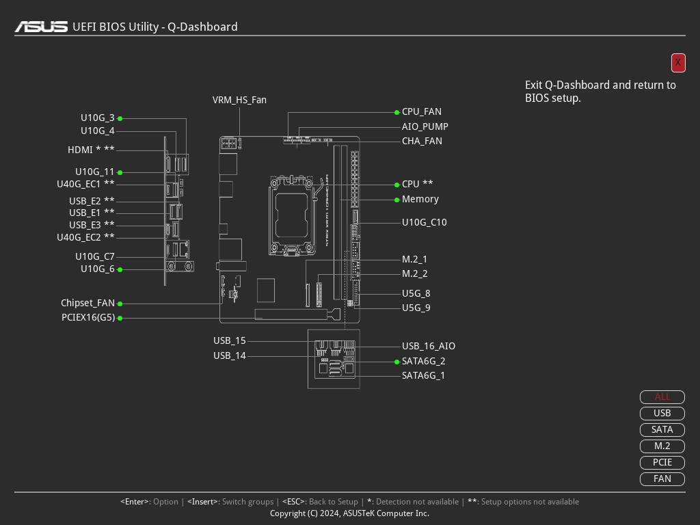Select the CHA_FAN header label

pyautogui.click(x=422, y=141)
